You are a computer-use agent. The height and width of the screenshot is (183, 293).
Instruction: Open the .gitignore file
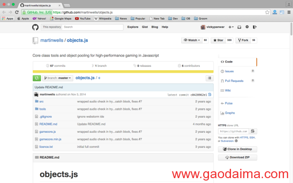click(x=45, y=117)
